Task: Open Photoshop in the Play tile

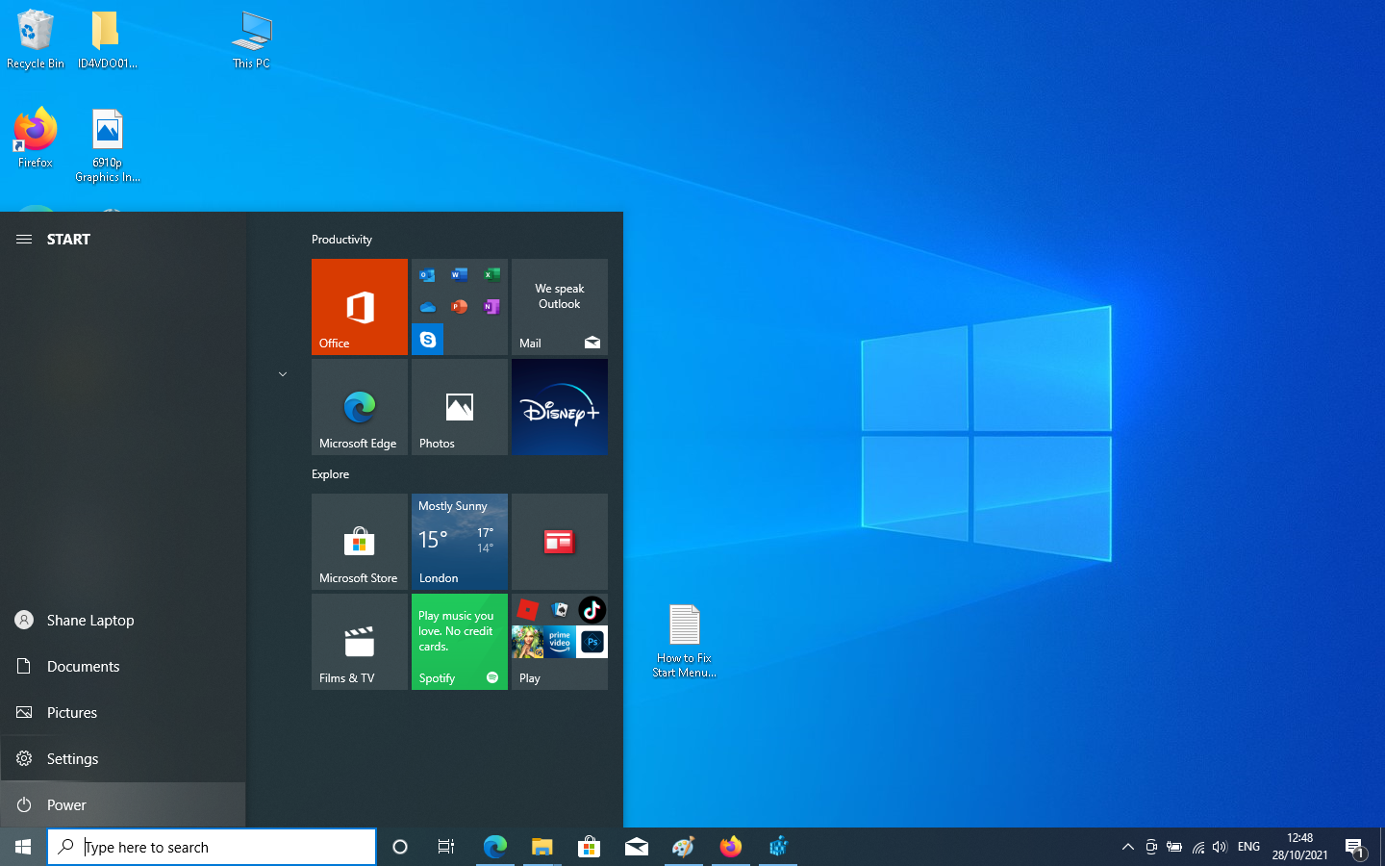Action: pyautogui.click(x=592, y=642)
